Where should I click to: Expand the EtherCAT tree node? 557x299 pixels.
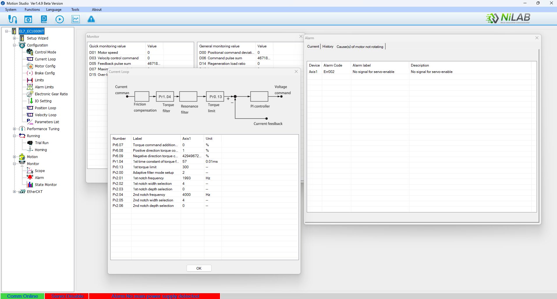click(x=14, y=192)
